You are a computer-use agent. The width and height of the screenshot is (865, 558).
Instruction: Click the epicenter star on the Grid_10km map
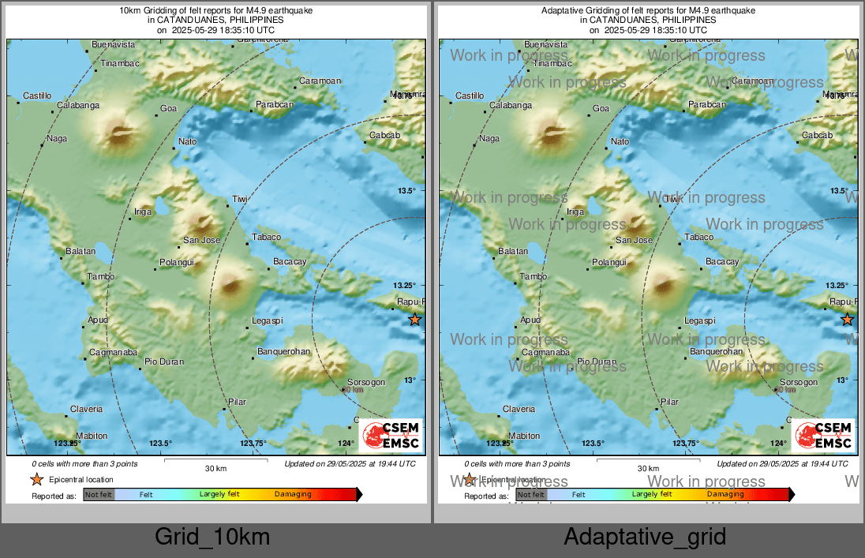(415, 319)
